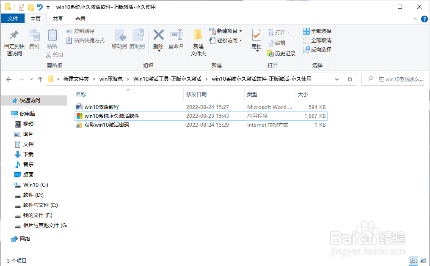Viewport: 430px width, 266px height.
Task: Open Easy access (轻松访问) dropdown
Action: pyautogui.click(x=226, y=41)
